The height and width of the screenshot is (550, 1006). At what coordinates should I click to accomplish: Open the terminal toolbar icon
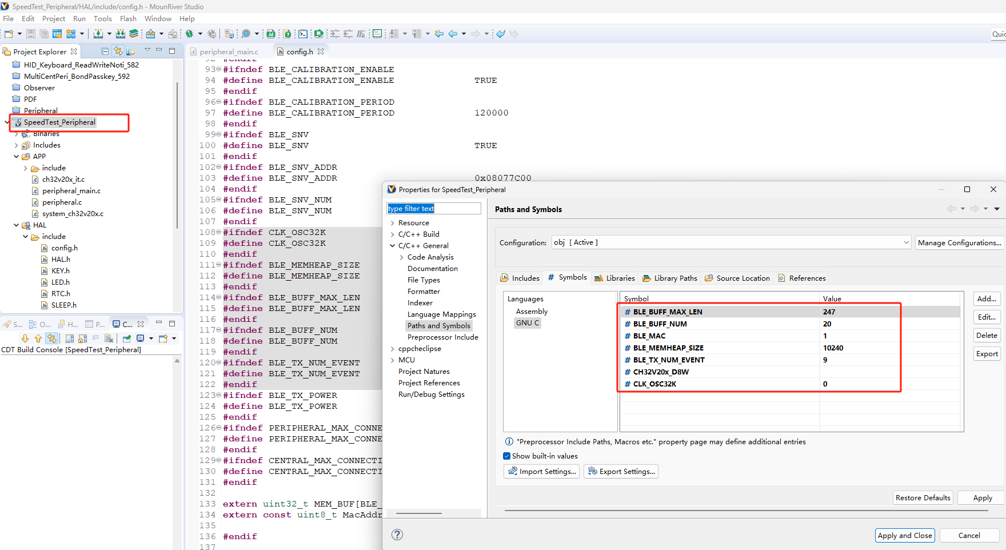[303, 34]
